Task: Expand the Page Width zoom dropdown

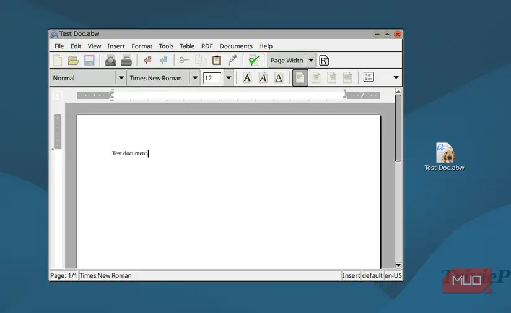Action: (311, 61)
